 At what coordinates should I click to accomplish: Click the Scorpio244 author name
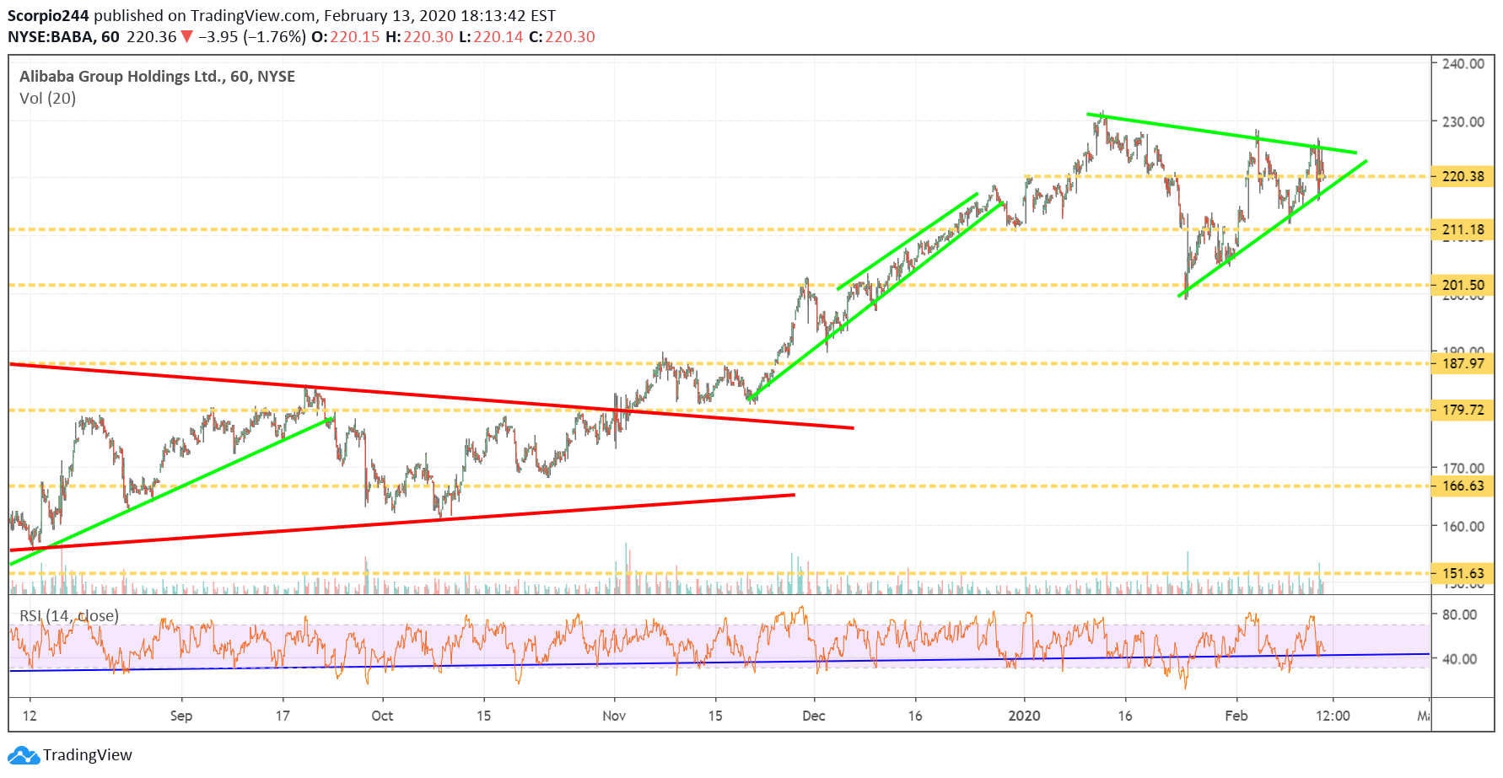[x=48, y=16]
